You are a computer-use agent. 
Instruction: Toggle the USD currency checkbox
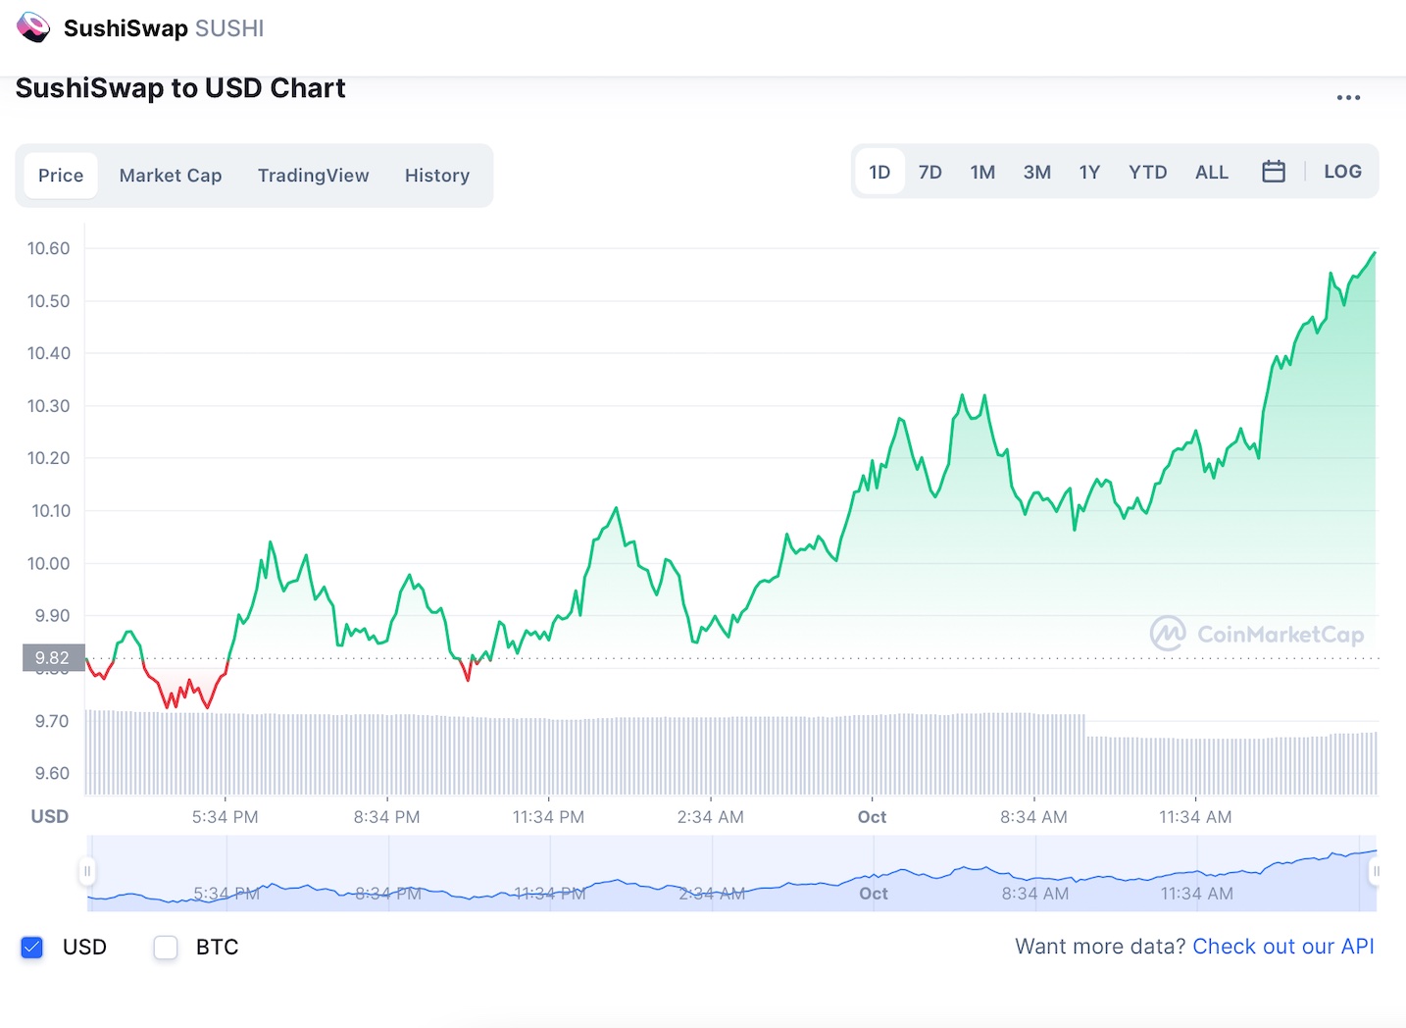coord(32,947)
